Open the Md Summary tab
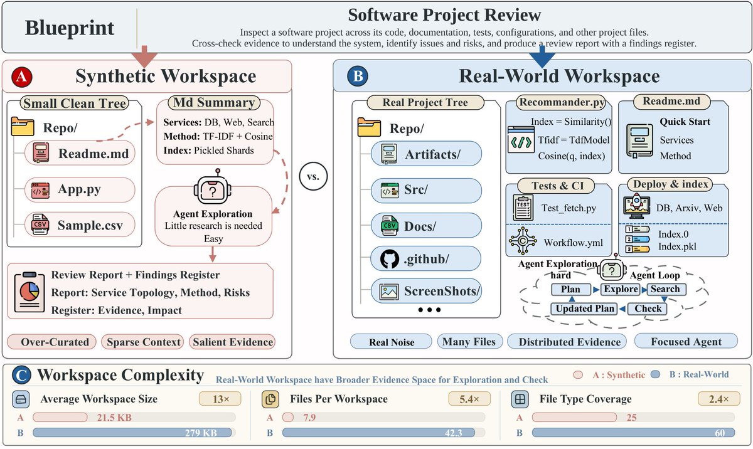 [x=214, y=102]
